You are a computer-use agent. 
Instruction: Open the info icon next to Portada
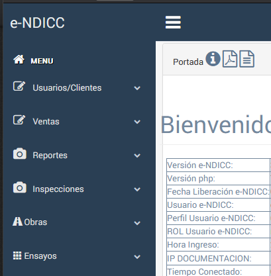(213, 59)
